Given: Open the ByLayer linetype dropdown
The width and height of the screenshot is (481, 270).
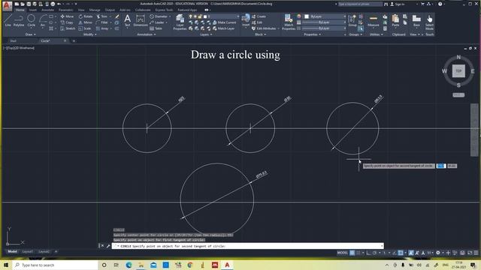Looking at the screenshot, I should pos(324,28).
